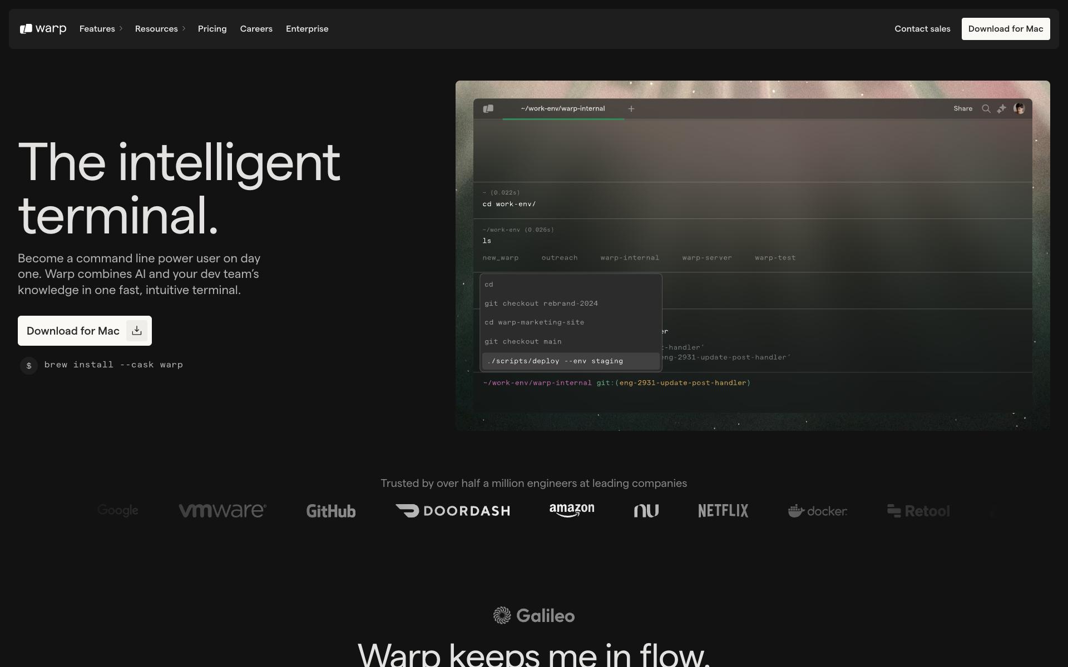
Task: Click the Warp logo in navbar
Action: [43, 29]
